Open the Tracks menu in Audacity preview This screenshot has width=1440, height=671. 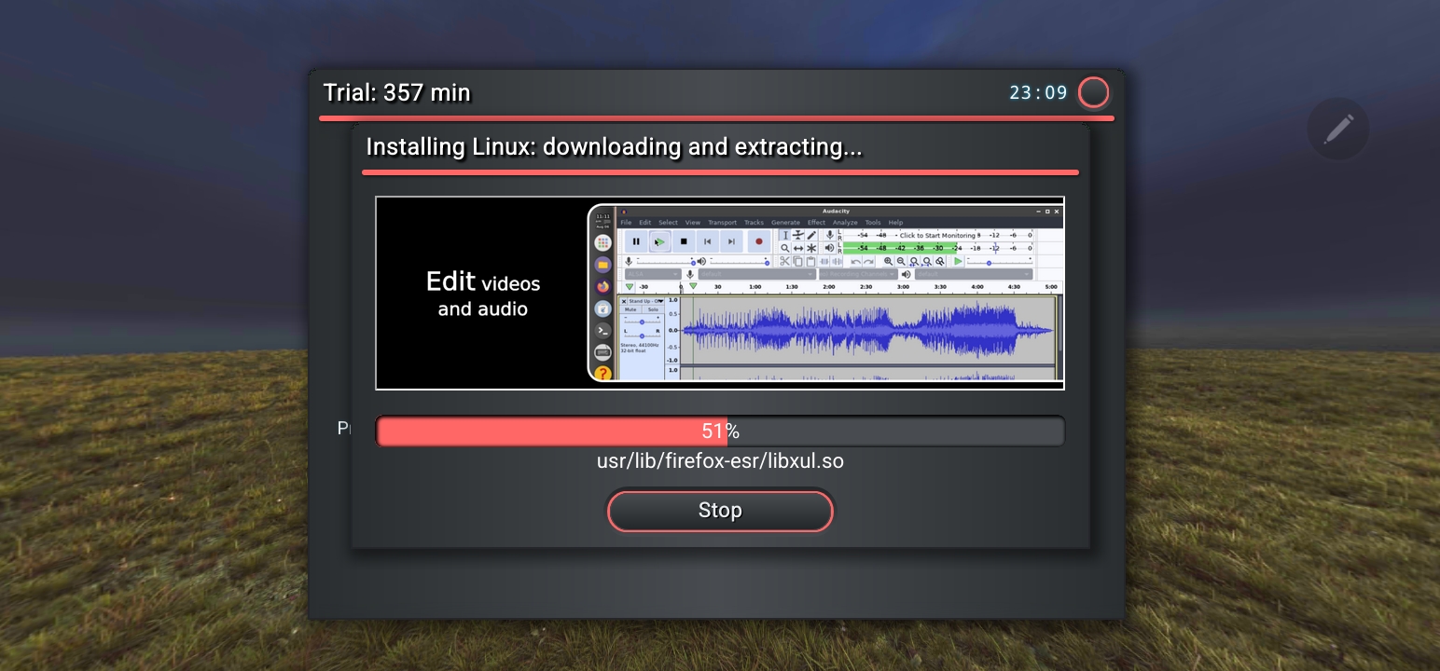754,223
